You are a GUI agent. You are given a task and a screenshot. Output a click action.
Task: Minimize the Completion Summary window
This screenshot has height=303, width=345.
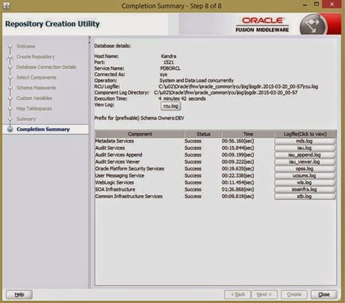[x=305, y=5]
